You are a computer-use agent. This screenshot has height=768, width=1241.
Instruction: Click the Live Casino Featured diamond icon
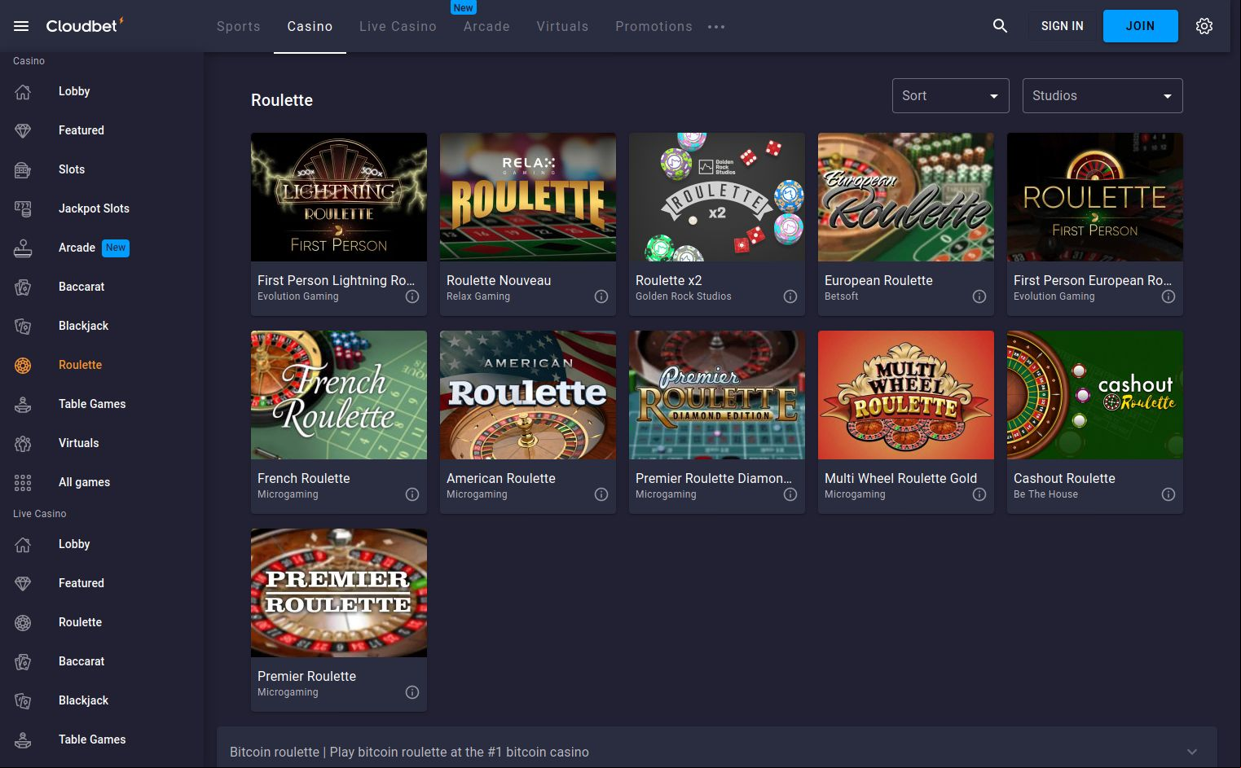pos(23,583)
